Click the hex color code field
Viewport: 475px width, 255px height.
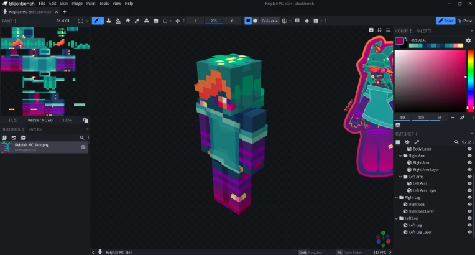[436, 40]
